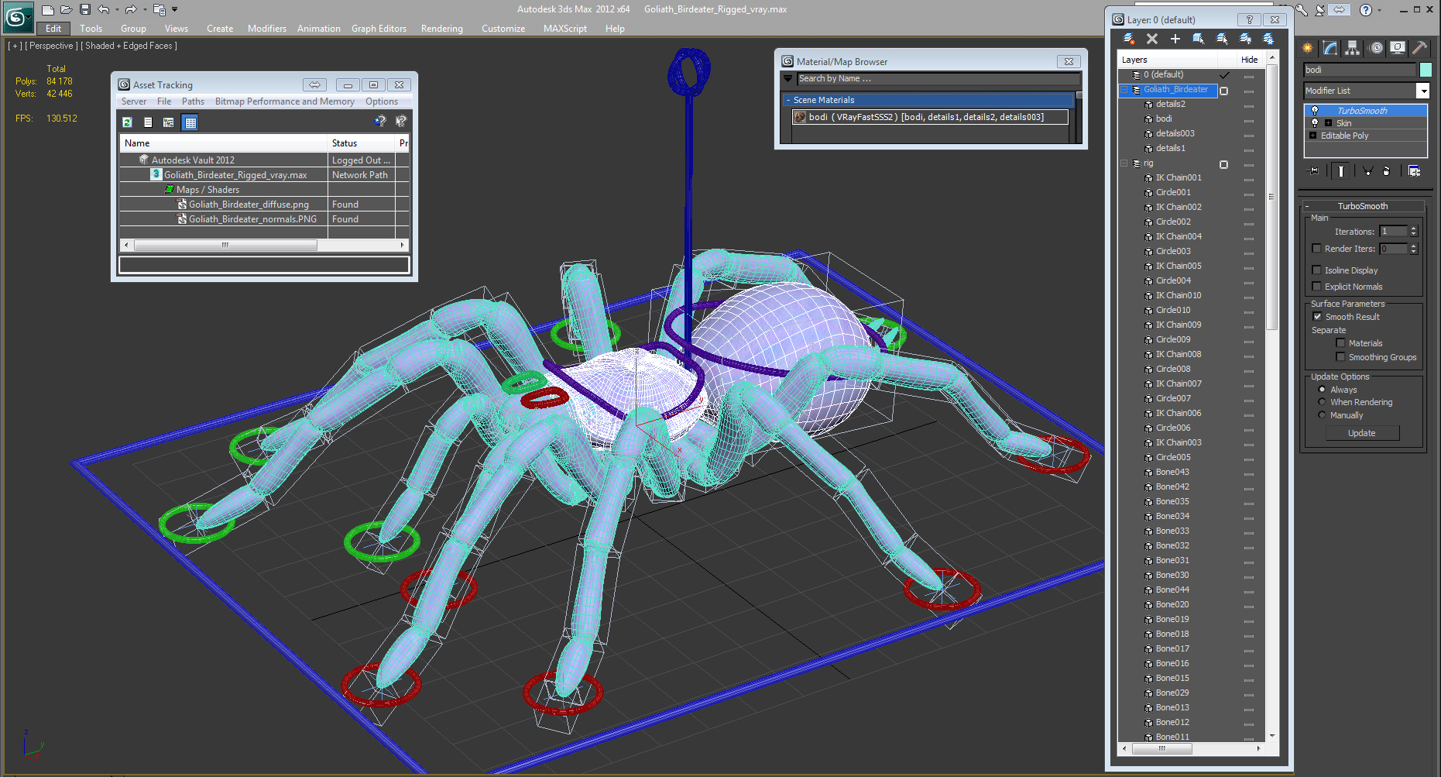Open the undo history dropdown arrow
Screen dimensions: 1441x777
(117, 10)
